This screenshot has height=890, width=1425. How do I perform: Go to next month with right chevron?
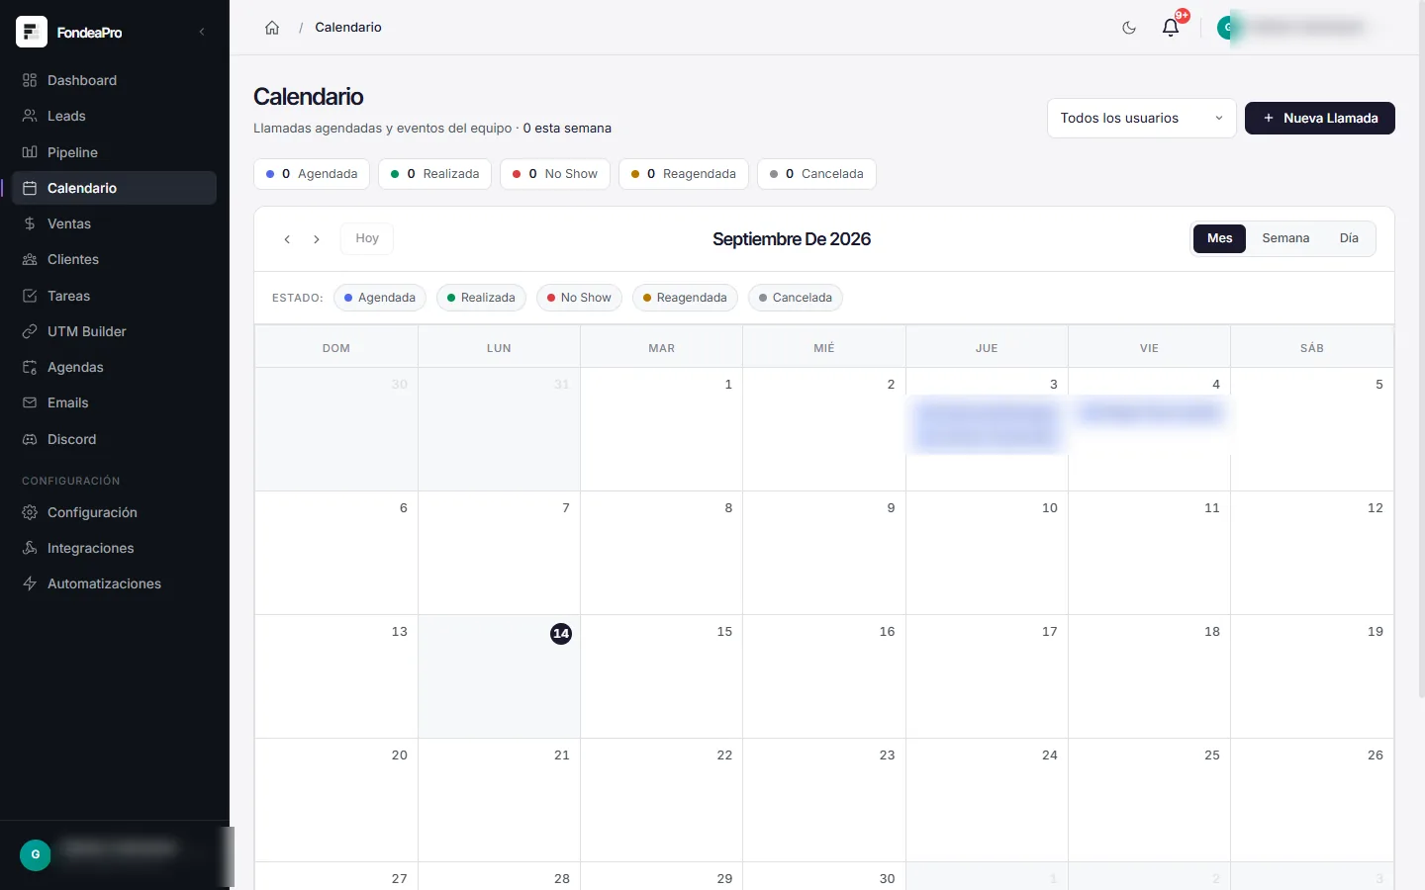317,239
